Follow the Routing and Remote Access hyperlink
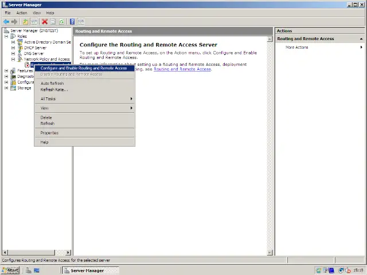The width and height of the screenshot is (367, 275). (x=182, y=69)
